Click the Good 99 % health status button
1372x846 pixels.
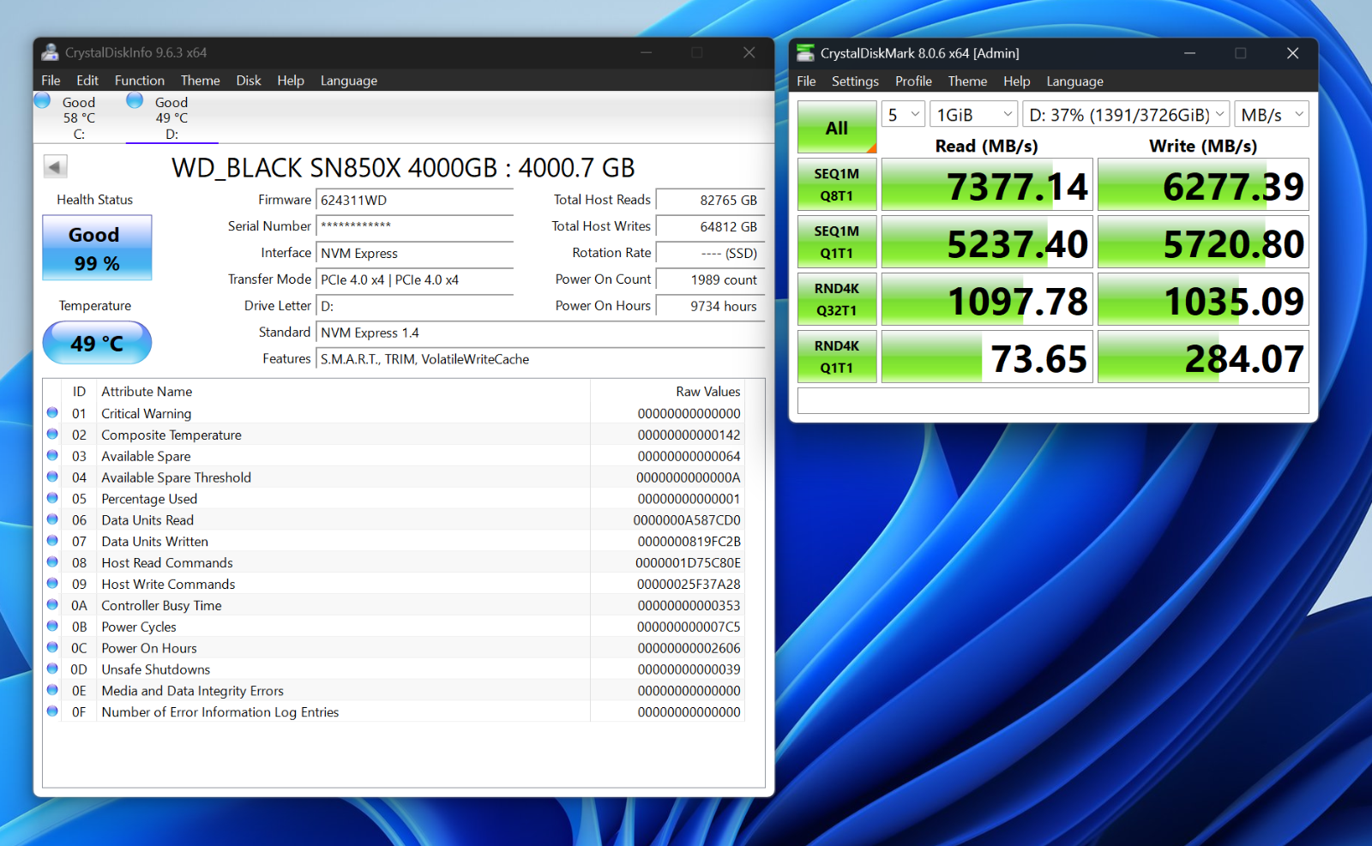coord(97,248)
